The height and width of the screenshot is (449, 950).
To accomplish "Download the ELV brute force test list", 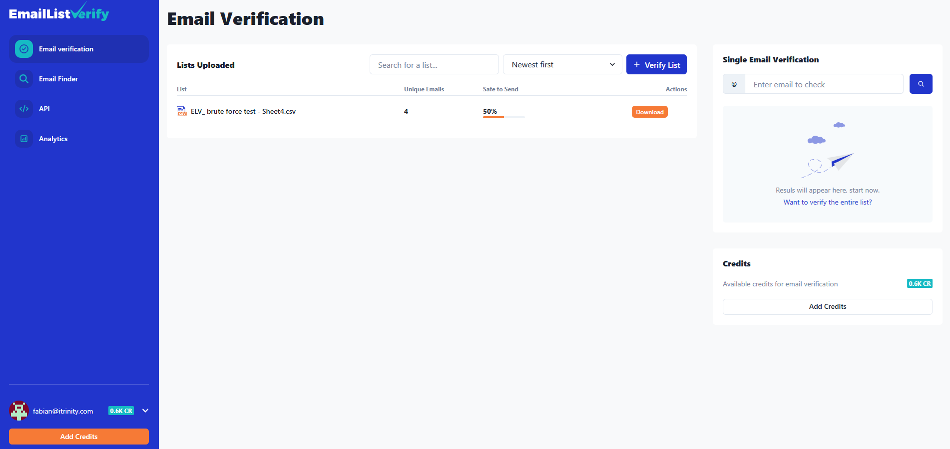I will [x=649, y=112].
